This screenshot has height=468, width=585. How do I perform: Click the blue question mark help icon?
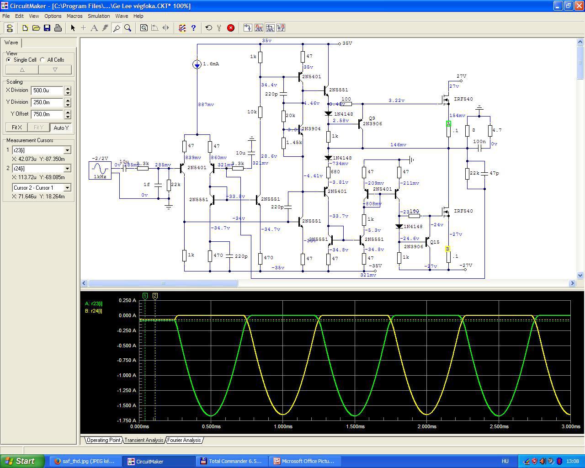pyautogui.click(x=193, y=28)
